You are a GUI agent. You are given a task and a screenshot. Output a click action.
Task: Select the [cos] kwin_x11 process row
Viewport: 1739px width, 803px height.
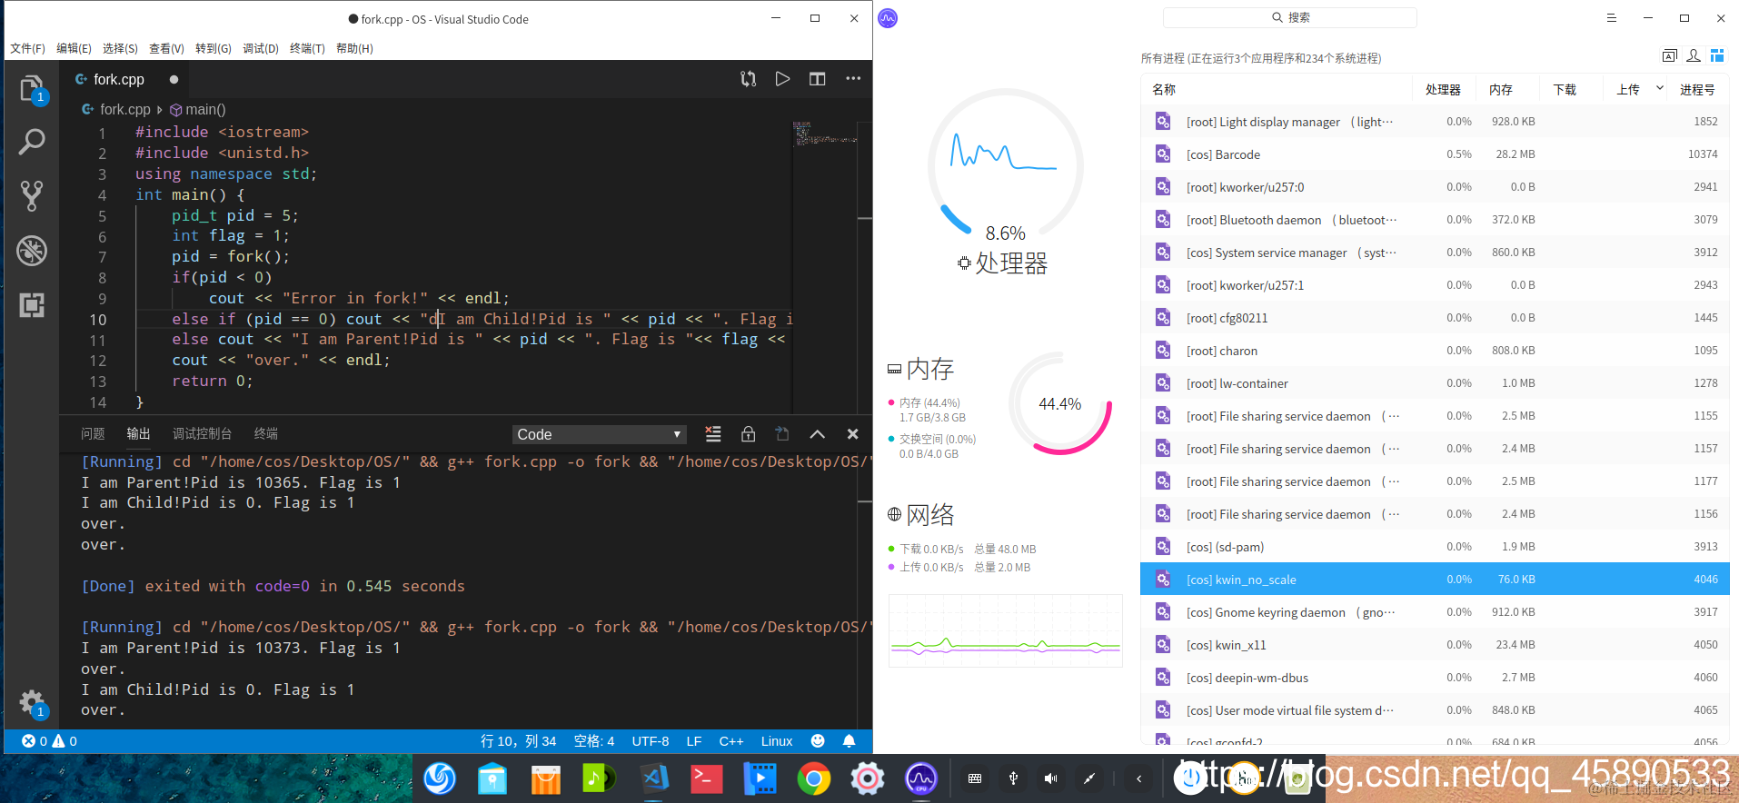tap(1436, 645)
